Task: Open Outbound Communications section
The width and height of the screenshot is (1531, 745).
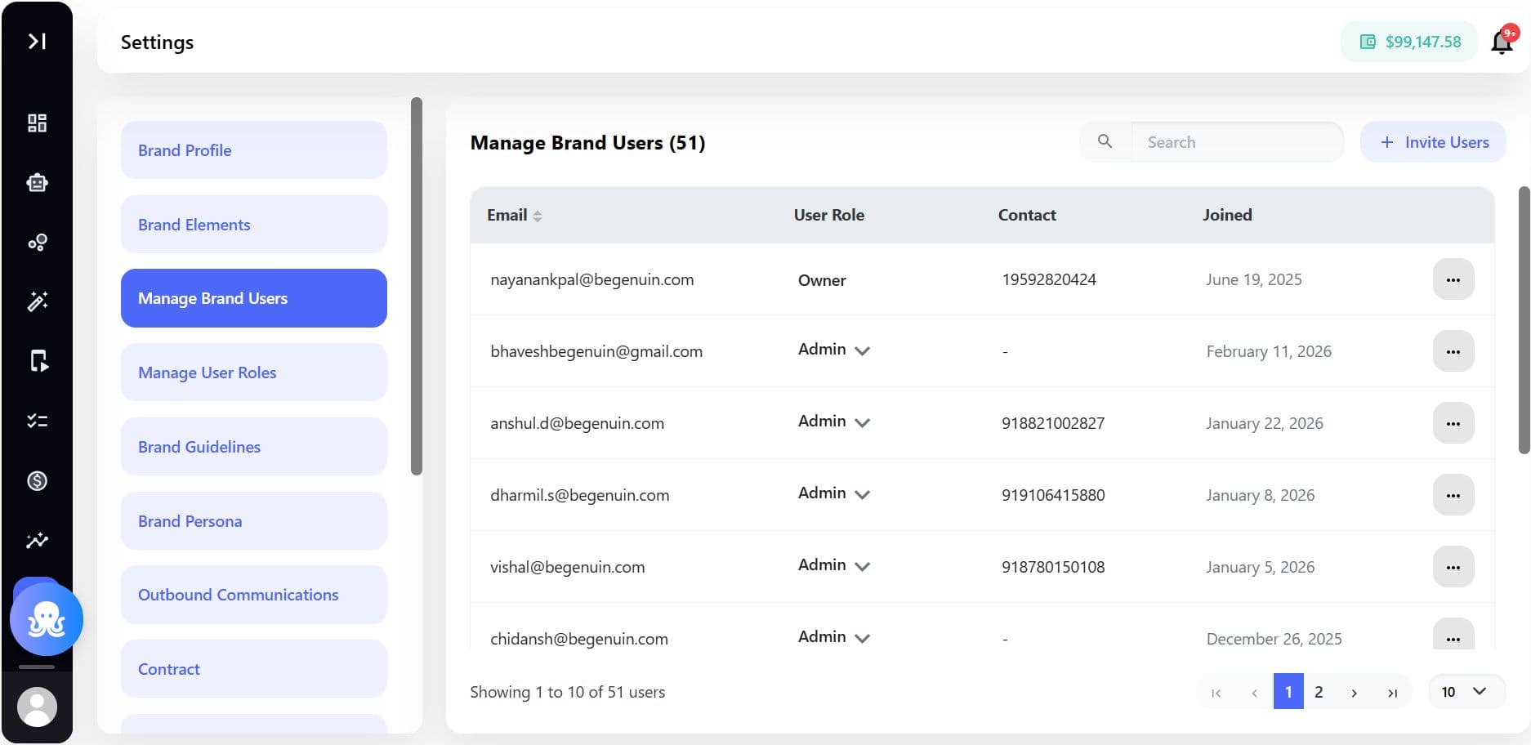Action: tap(254, 595)
